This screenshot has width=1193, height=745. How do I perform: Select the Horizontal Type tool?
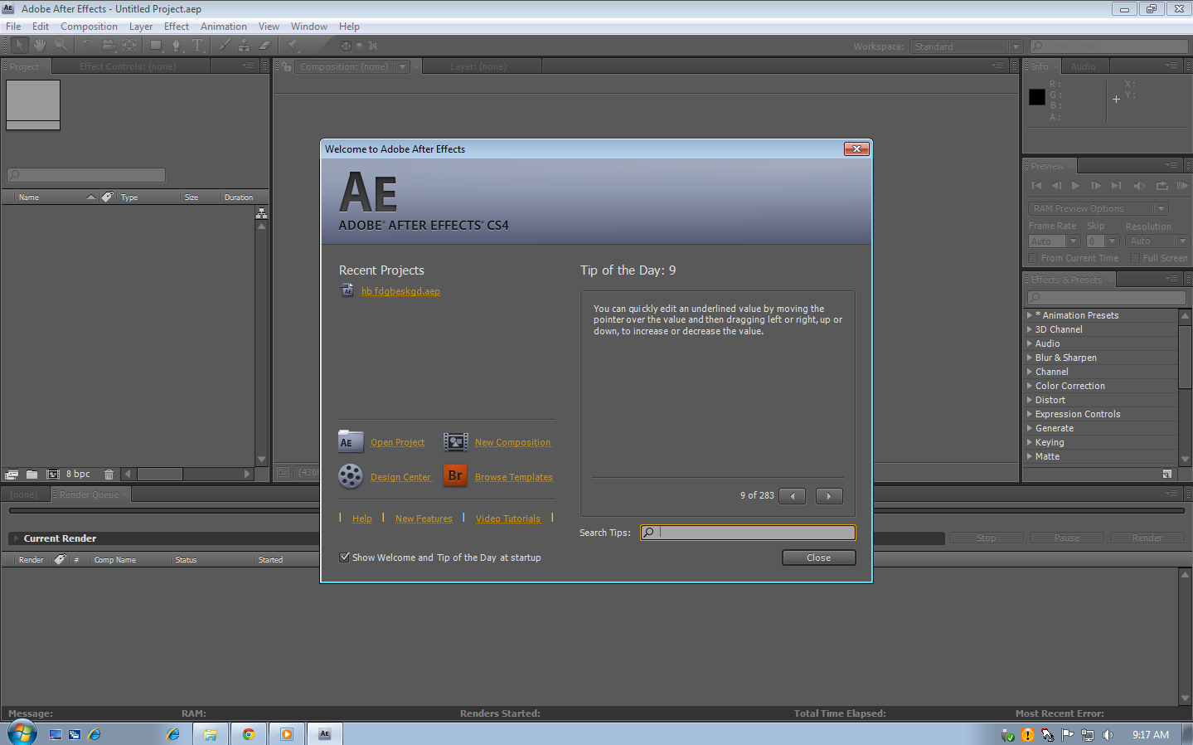[x=197, y=46]
